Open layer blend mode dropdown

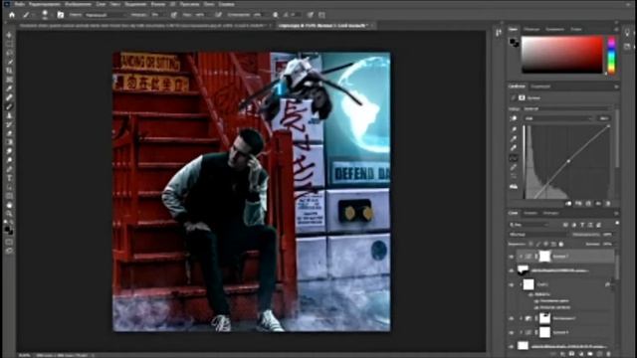[537, 235]
